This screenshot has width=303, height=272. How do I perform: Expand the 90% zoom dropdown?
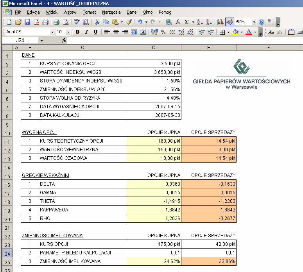pos(254,22)
